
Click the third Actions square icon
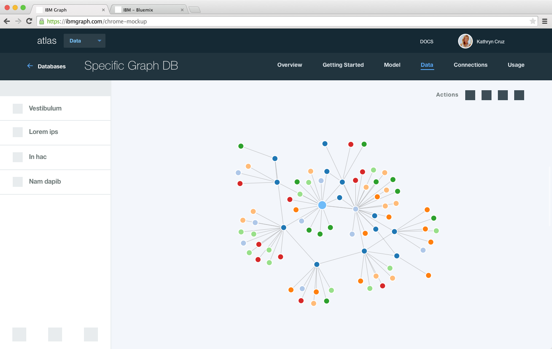503,95
